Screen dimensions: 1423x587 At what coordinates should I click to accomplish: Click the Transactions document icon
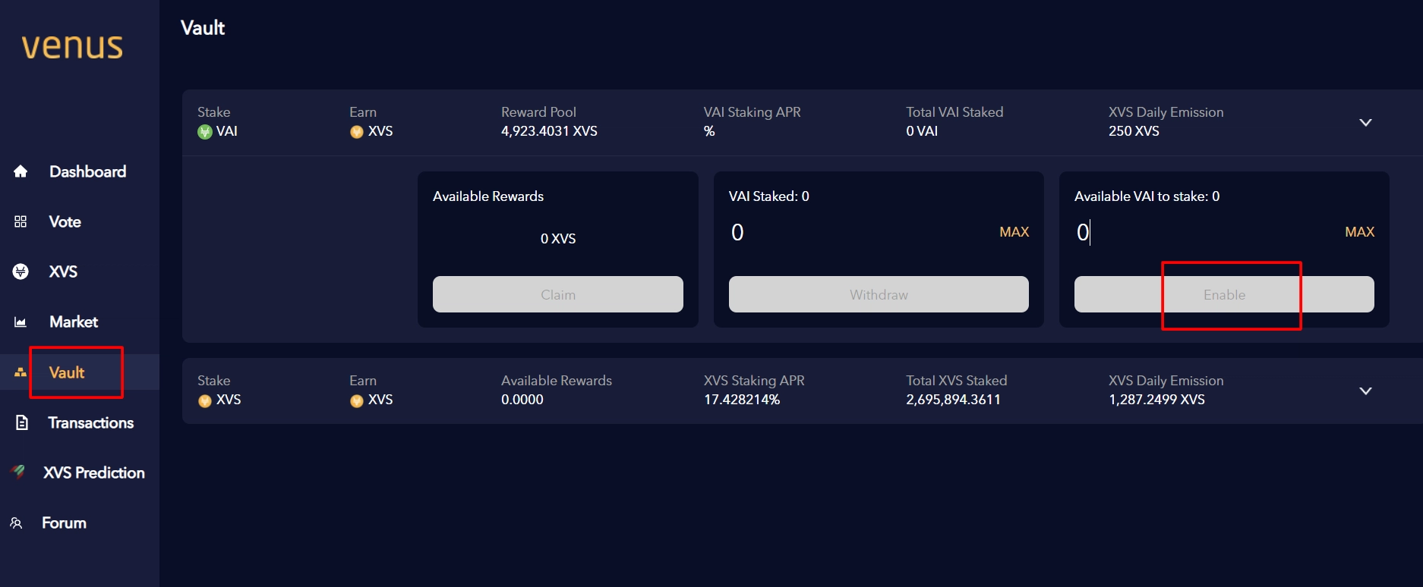click(x=22, y=422)
